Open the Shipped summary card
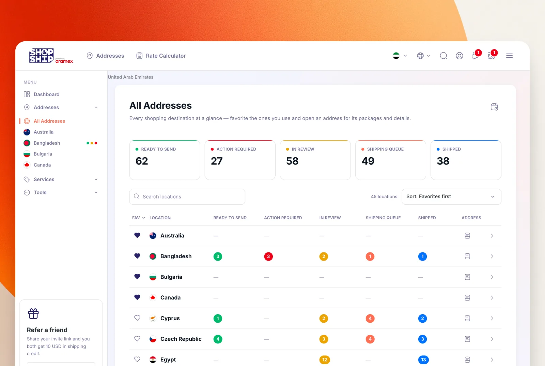 point(466,160)
